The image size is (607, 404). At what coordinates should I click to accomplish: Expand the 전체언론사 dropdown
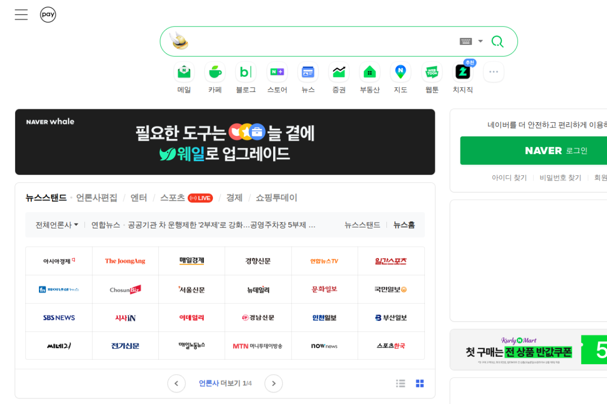click(x=57, y=225)
